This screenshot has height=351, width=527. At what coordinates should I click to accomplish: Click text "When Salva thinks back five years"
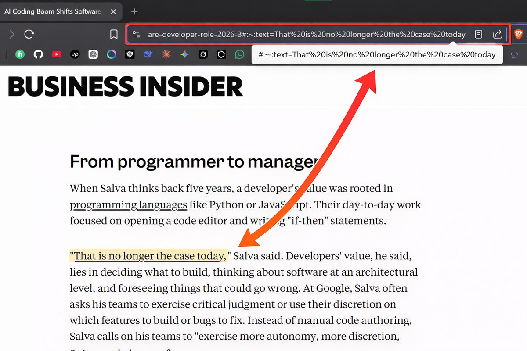pyautogui.click(x=152, y=189)
